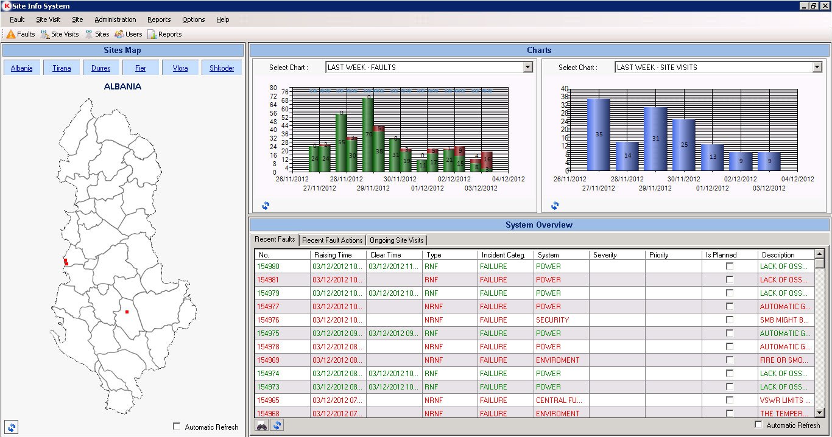The height and width of the screenshot is (437, 832).
Task: Click the binoculars search icon
Action: click(x=261, y=425)
